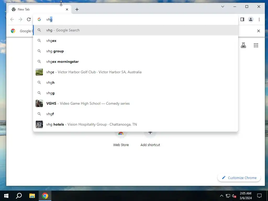
Task: Click the Chrome taskbar icon
Action: (x=45, y=196)
